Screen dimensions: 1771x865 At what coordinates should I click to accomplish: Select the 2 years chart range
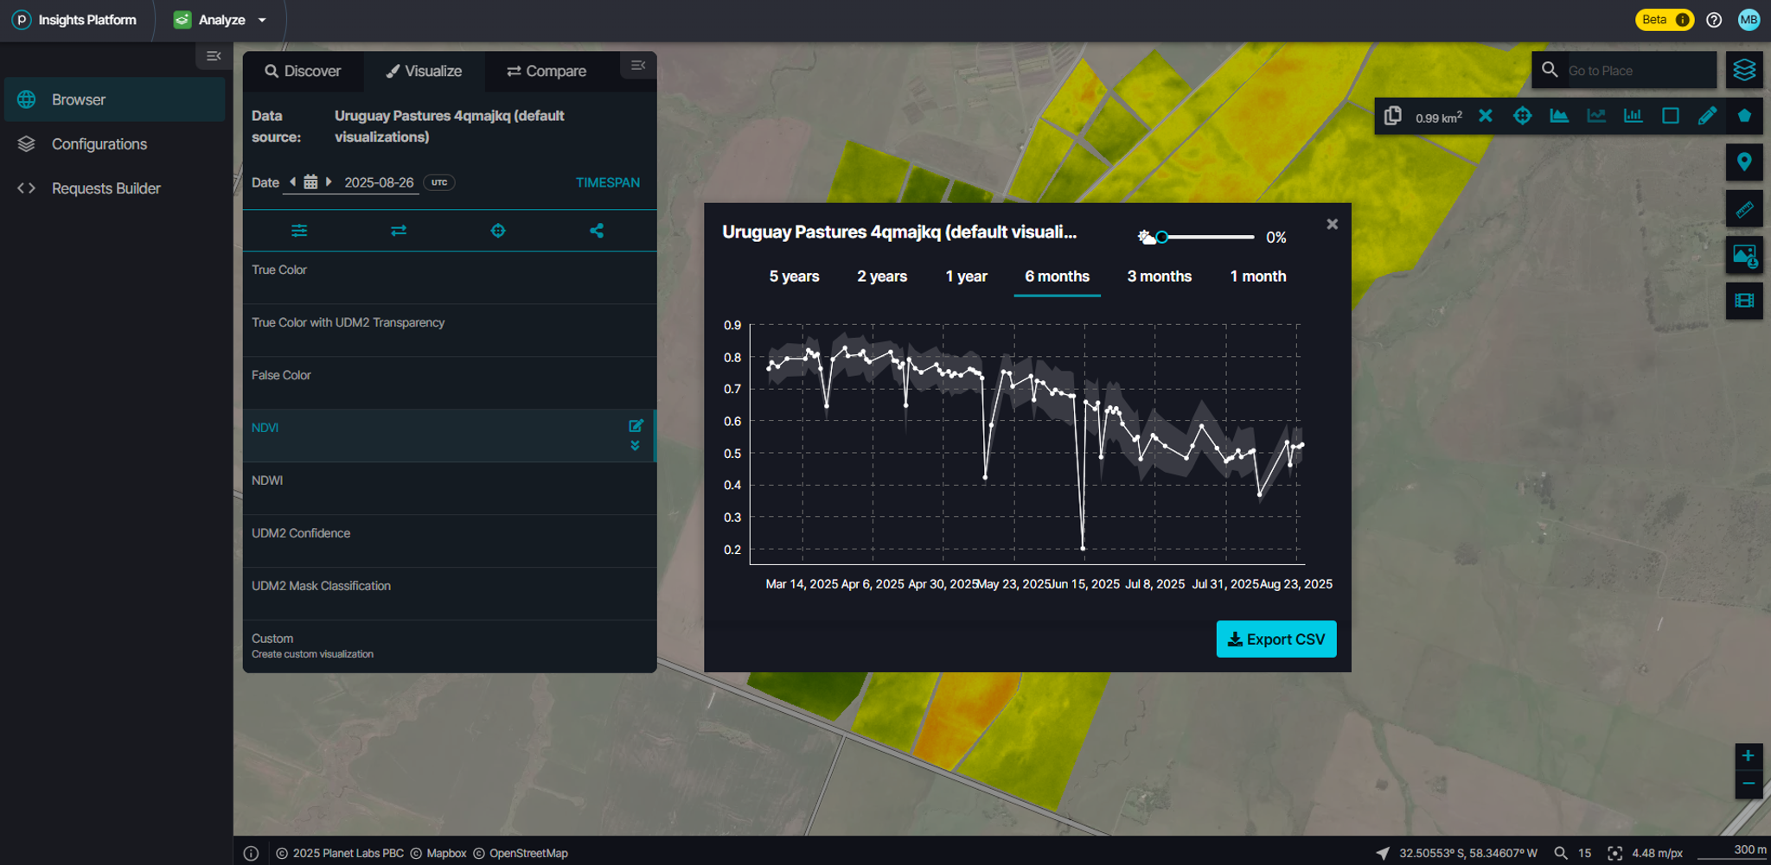coord(882,277)
